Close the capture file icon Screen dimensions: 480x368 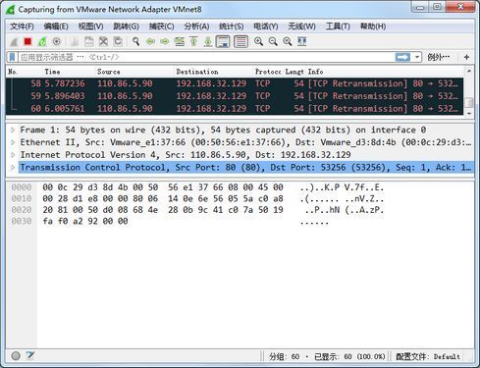click(103, 41)
